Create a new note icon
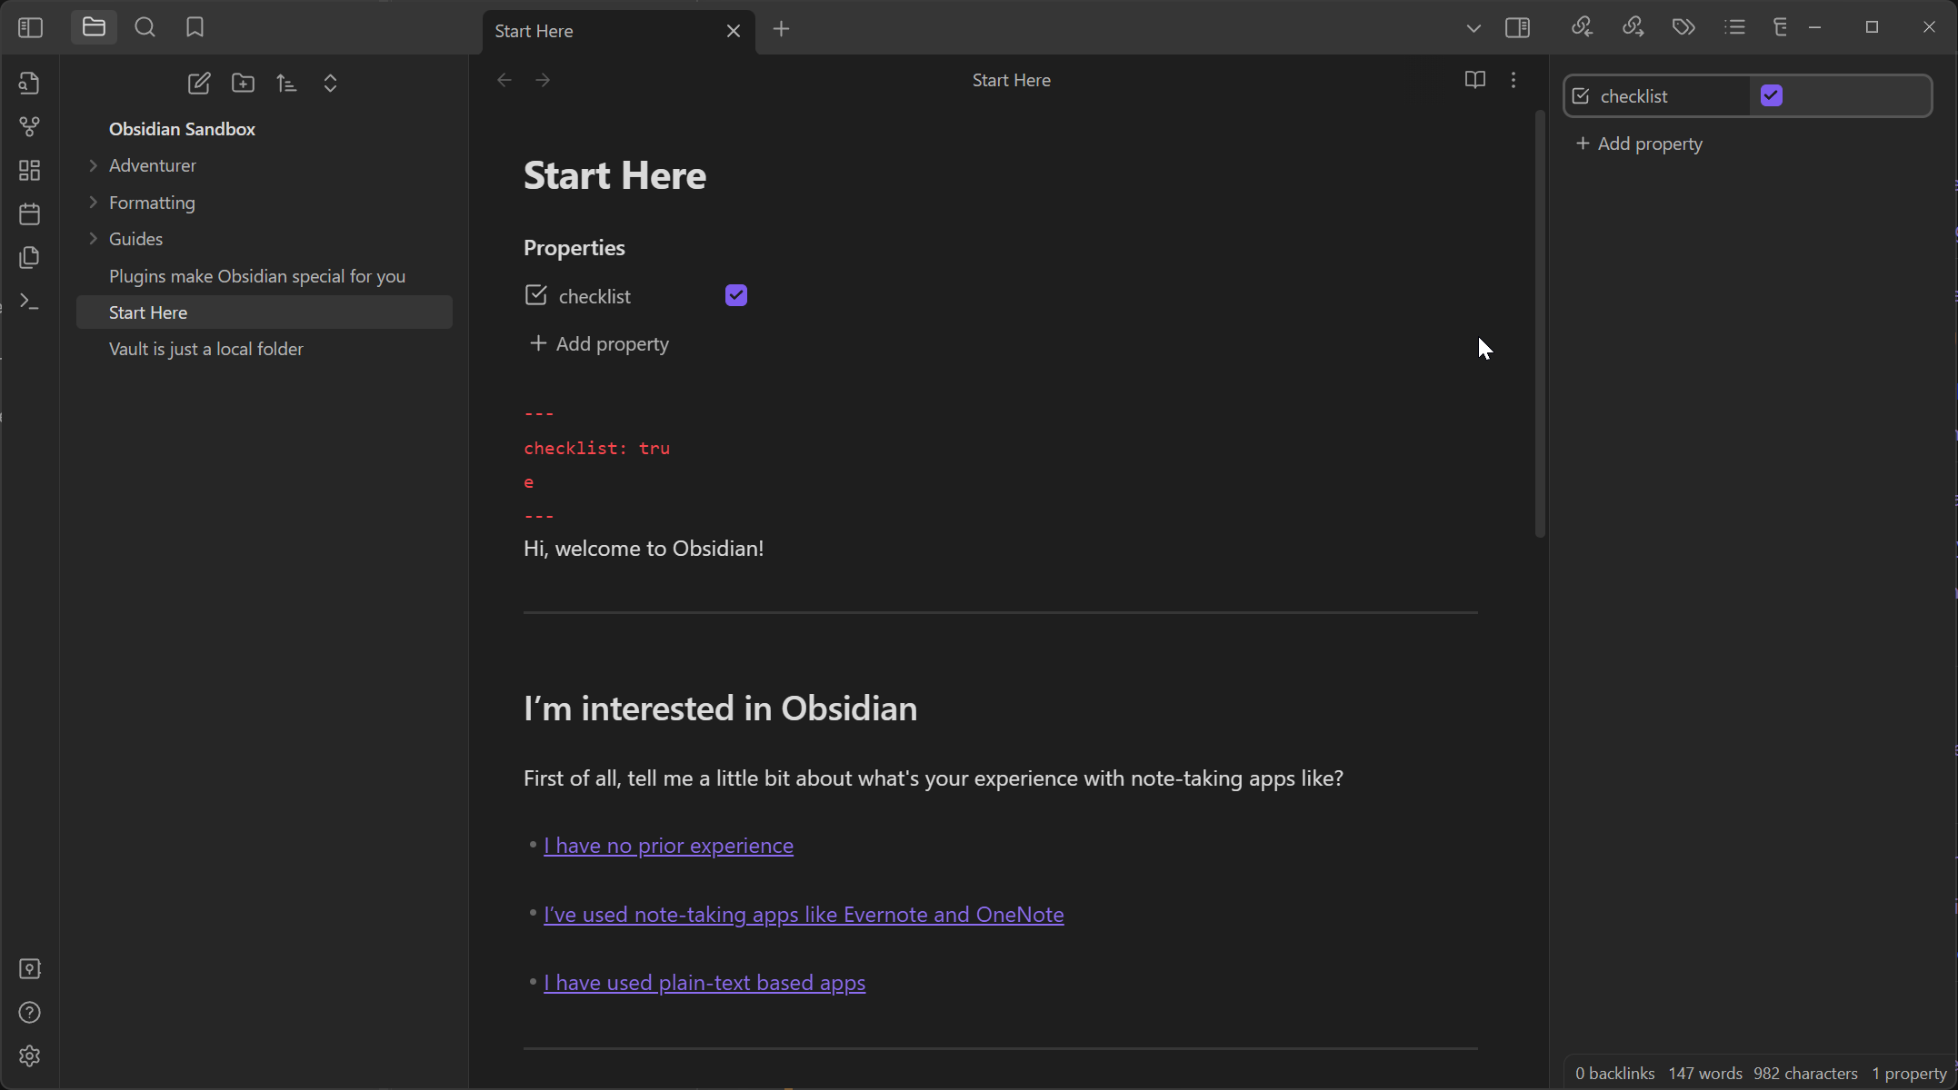1958x1090 pixels. pyautogui.click(x=199, y=84)
